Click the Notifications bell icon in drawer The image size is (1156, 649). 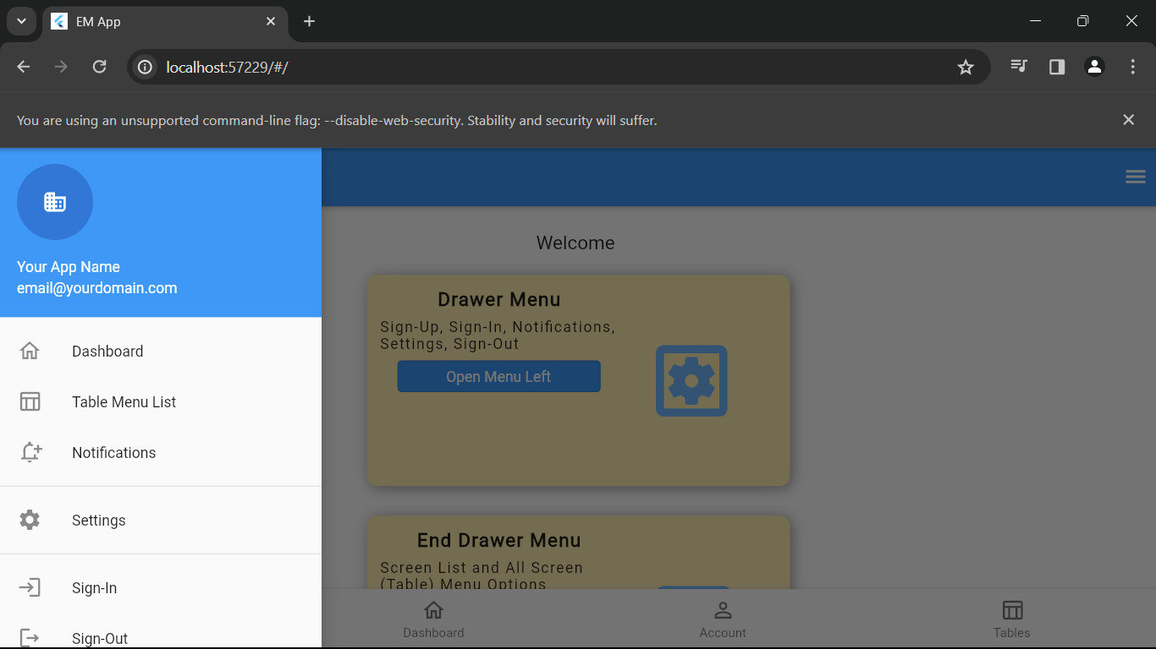coord(30,452)
